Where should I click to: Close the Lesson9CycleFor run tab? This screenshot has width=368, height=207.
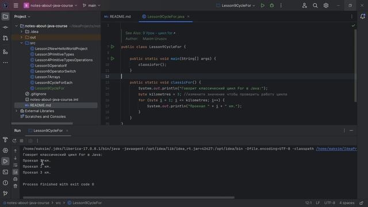pyautogui.click(x=67, y=131)
